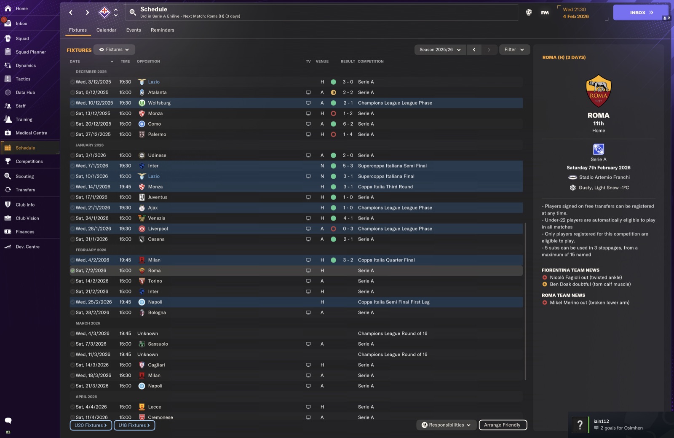
Task: Open Club Vision sidebar icon
Action: (8, 218)
